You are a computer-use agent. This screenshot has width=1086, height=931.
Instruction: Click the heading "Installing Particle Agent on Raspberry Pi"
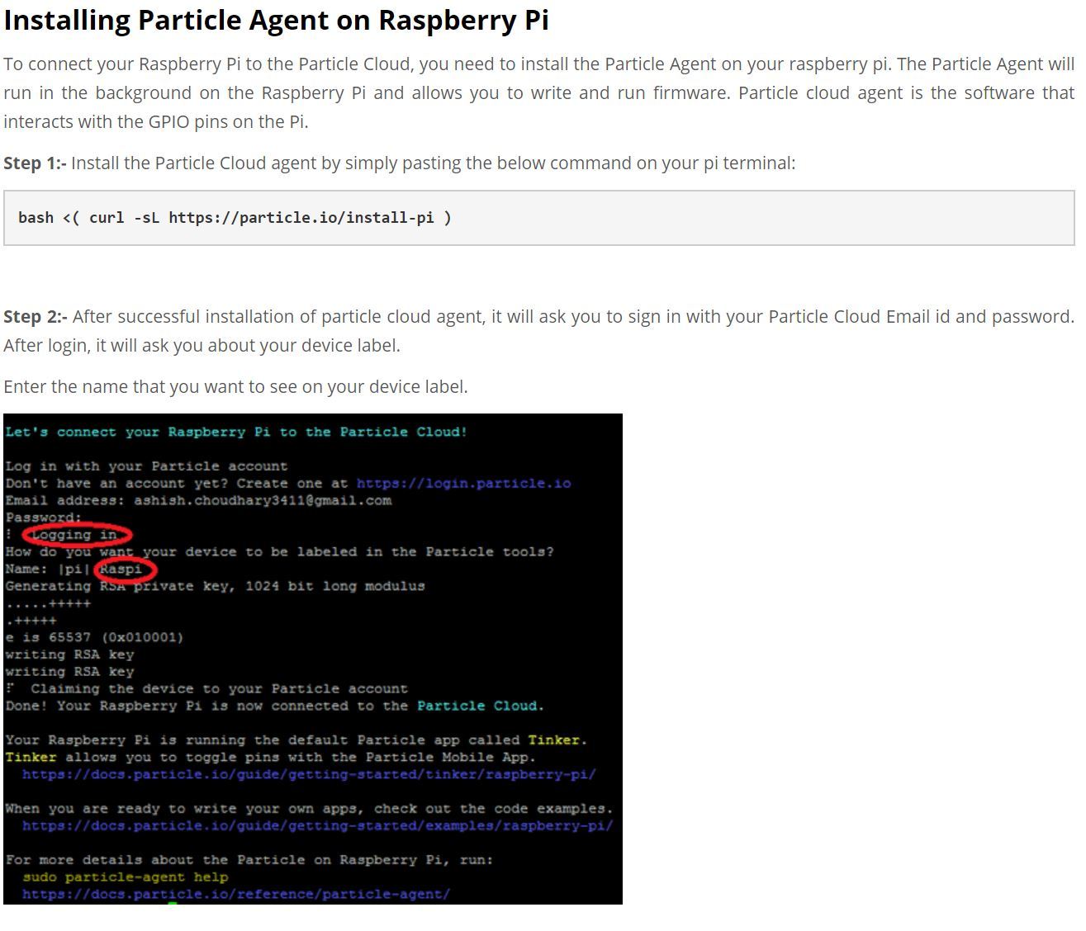(x=276, y=20)
